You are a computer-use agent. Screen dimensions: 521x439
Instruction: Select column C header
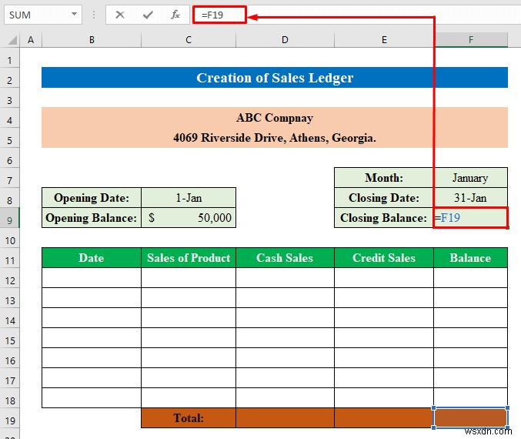pos(189,40)
